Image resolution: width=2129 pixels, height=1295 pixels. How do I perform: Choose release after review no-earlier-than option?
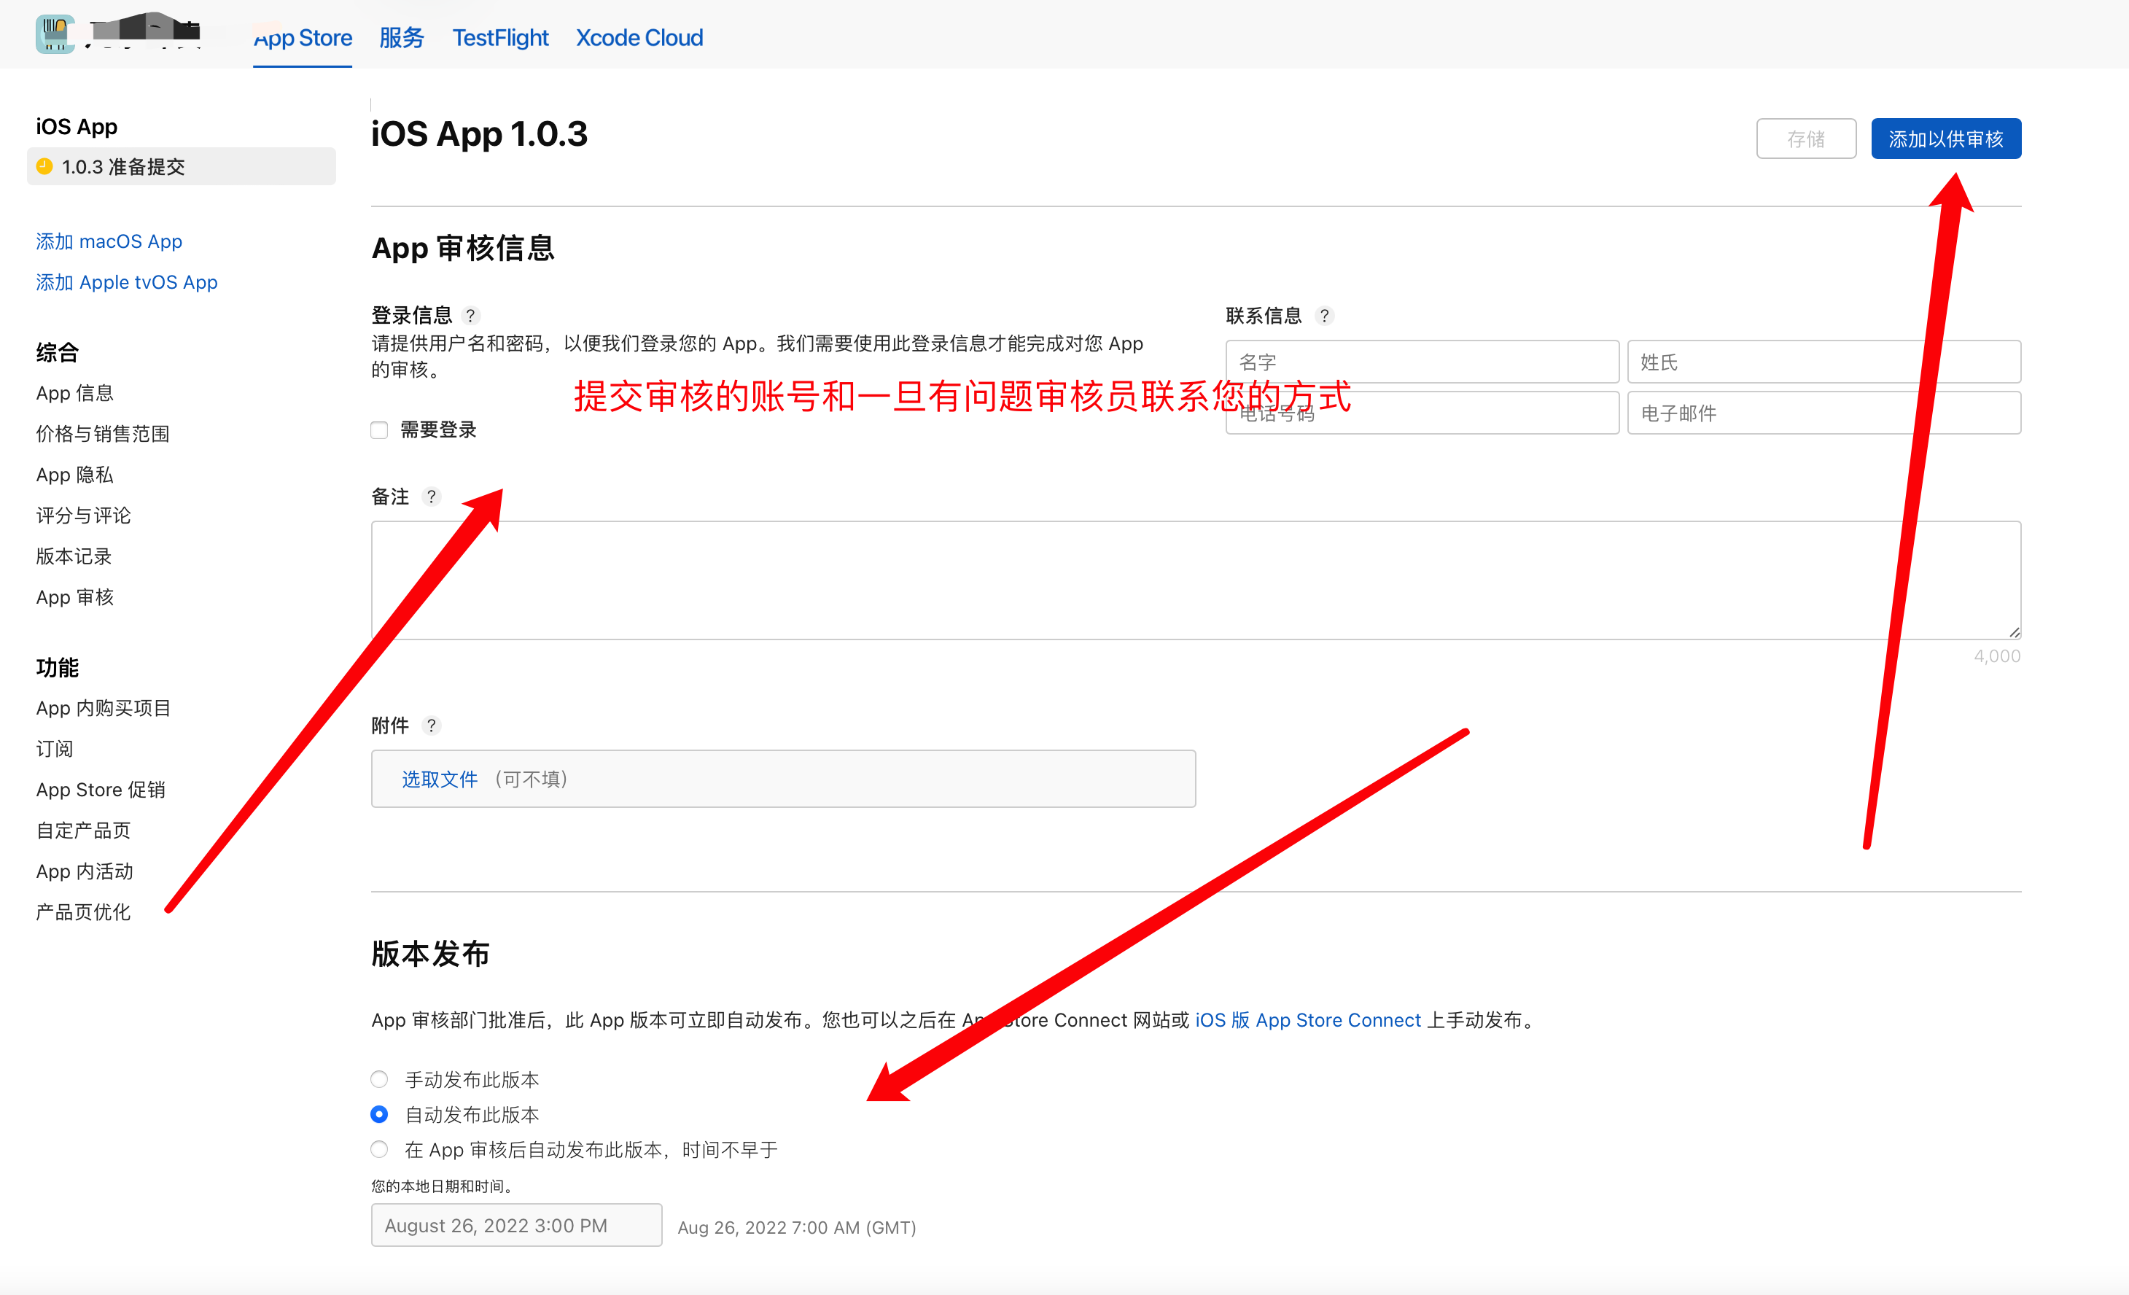click(x=379, y=1149)
